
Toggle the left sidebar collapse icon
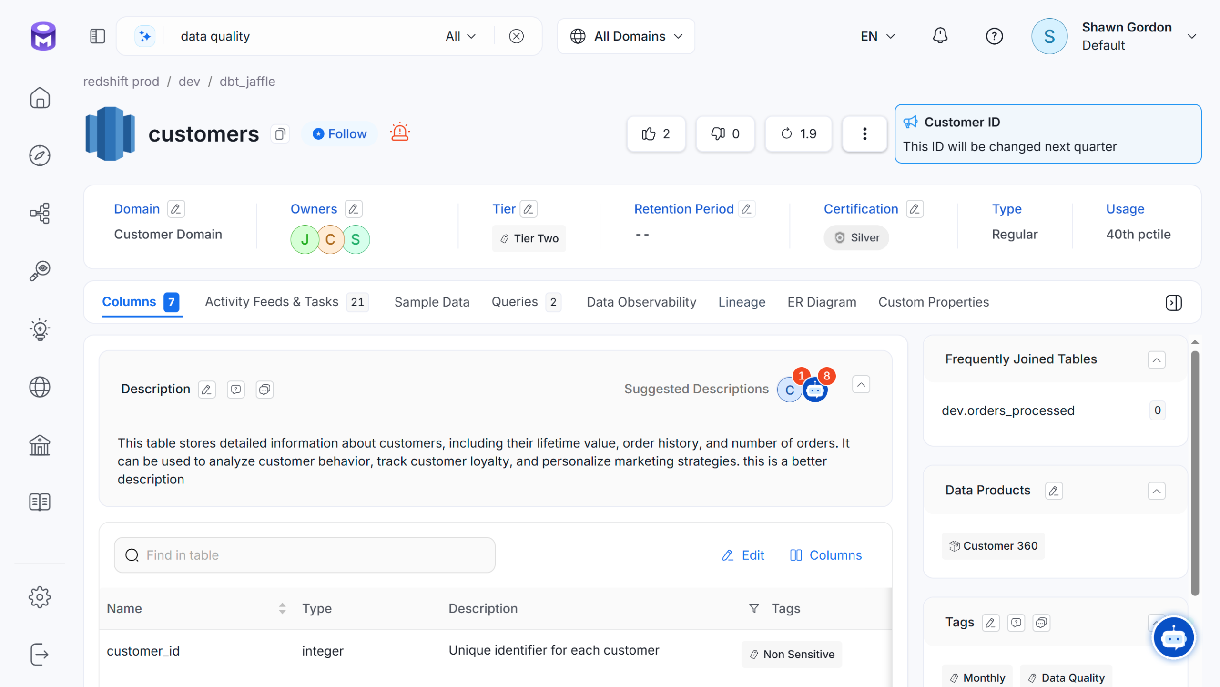97,36
